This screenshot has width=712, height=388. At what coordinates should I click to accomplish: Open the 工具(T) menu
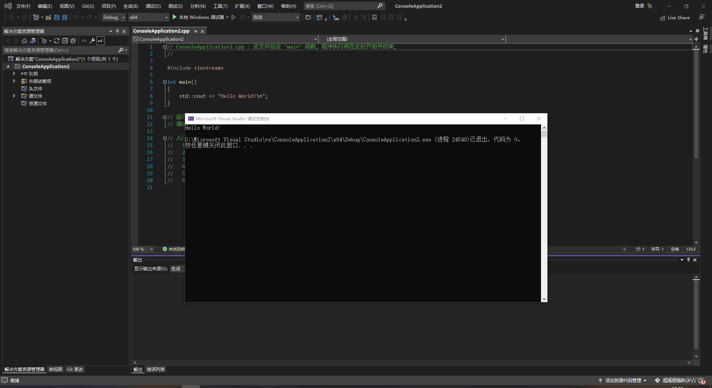tap(220, 6)
